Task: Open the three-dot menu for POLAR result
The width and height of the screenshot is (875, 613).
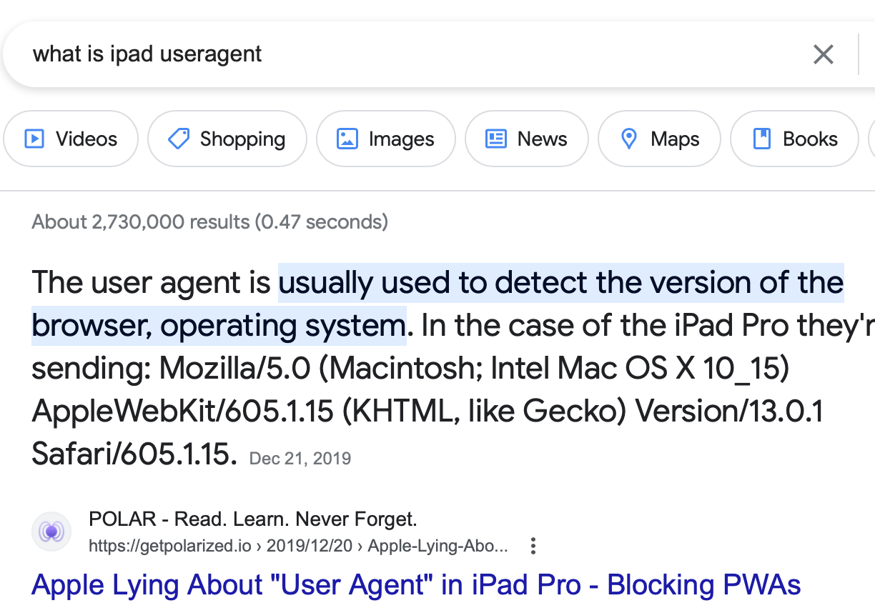Action: [533, 547]
